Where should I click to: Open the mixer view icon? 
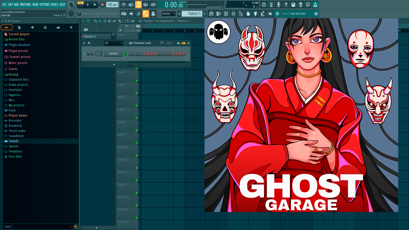coord(233,13)
